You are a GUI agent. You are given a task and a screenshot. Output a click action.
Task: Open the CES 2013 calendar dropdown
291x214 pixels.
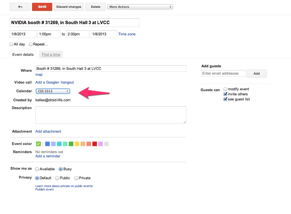coord(53,91)
